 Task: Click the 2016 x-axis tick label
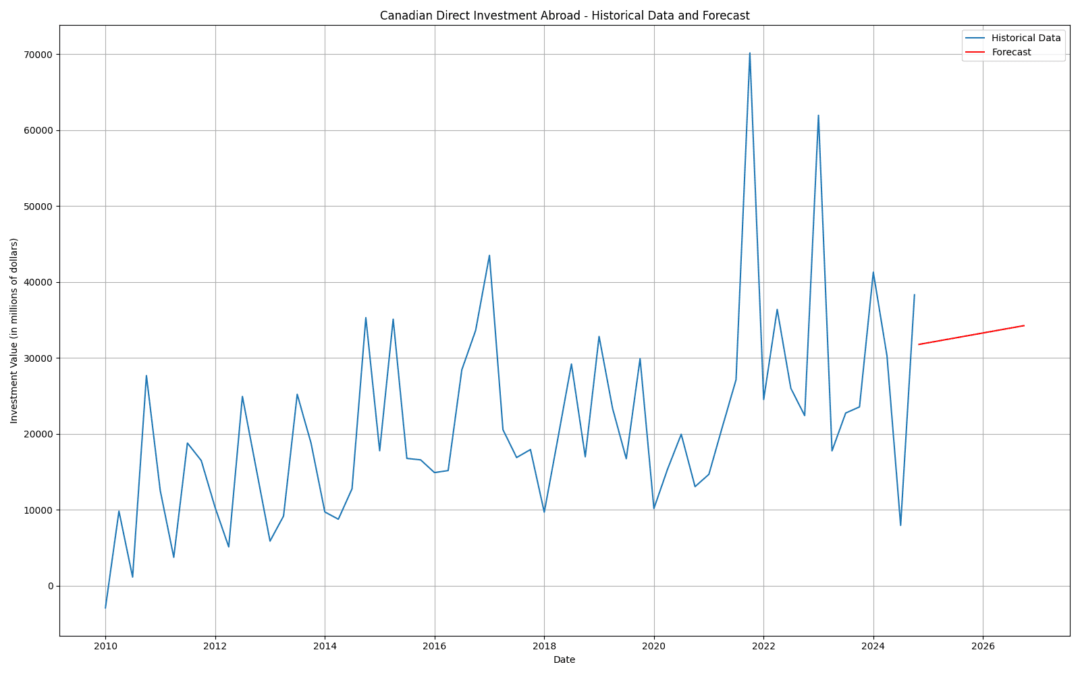[x=435, y=646]
